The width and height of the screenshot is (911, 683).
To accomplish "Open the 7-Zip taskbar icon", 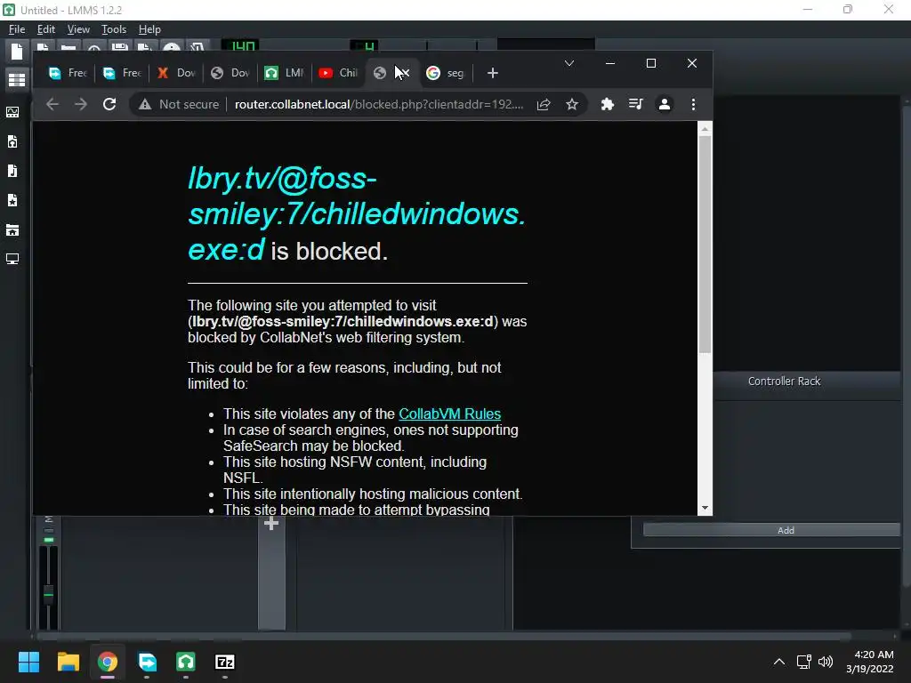I will click(225, 662).
